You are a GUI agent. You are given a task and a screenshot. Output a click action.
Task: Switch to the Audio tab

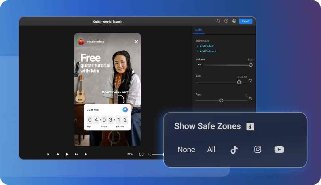pyautogui.click(x=198, y=30)
